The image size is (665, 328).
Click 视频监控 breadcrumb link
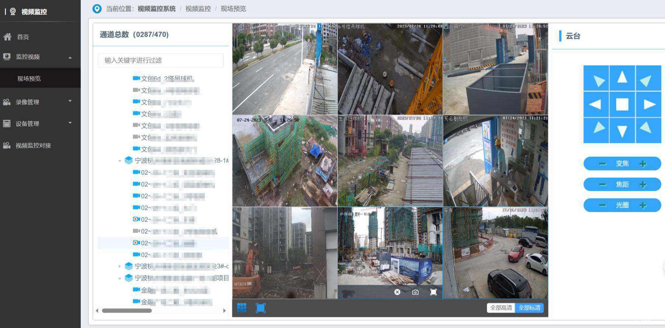pyautogui.click(x=198, y=8)
